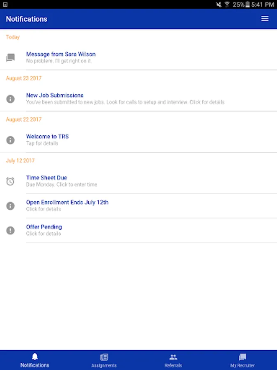The width and height of the screenshot is (277, 370).
Task: Tap the Notifications header title
Action: [27, 19]
